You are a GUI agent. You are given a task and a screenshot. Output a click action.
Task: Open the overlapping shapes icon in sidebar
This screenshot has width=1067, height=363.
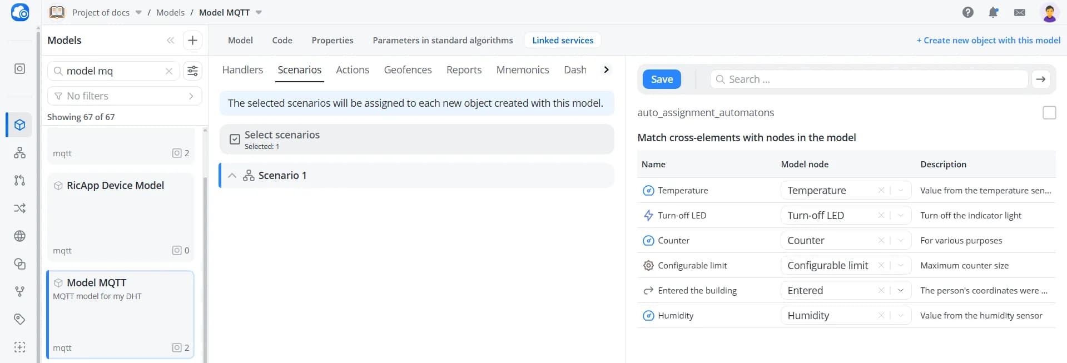tap(19, 263)
